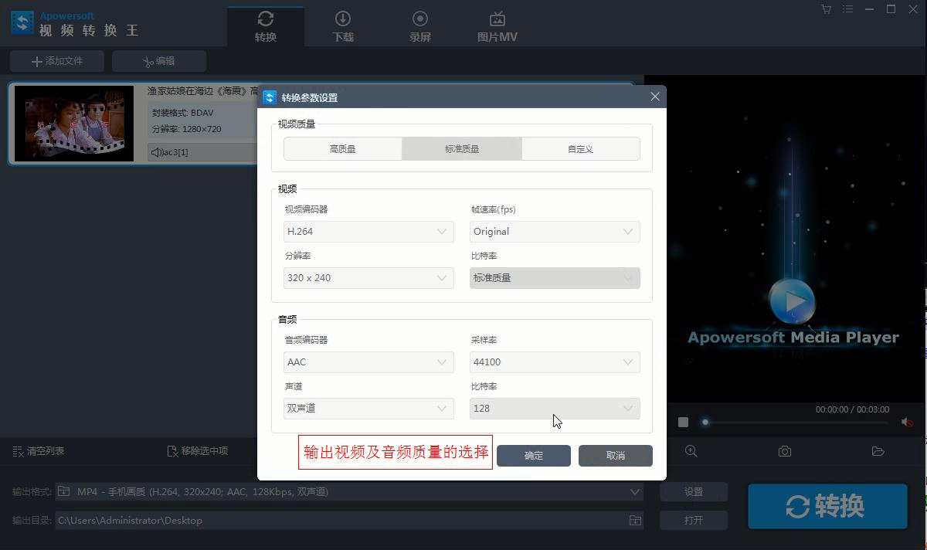The width and height of the screenshot is (927, 550).
Task: Click 取消 to cancel settings
Action: click(x=616, y=456)
